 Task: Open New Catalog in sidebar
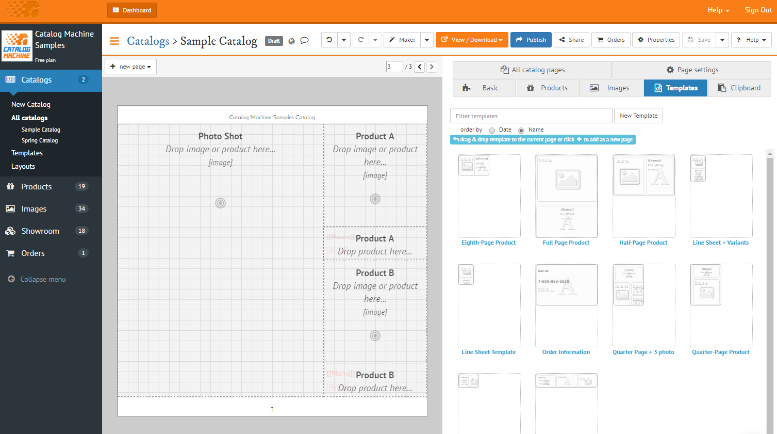[x=31, y=104]
